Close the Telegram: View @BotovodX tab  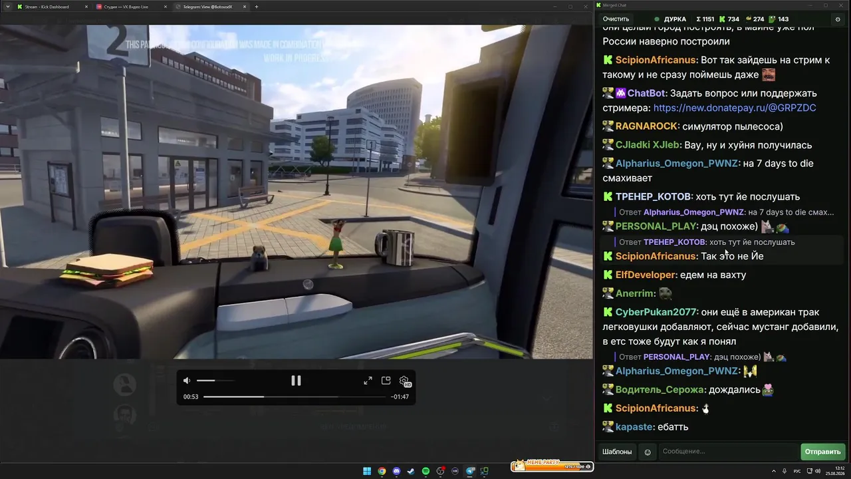click(245, 7)
